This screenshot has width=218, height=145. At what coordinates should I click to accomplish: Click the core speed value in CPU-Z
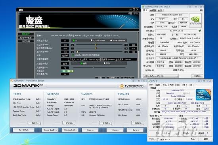pos(168,119)
